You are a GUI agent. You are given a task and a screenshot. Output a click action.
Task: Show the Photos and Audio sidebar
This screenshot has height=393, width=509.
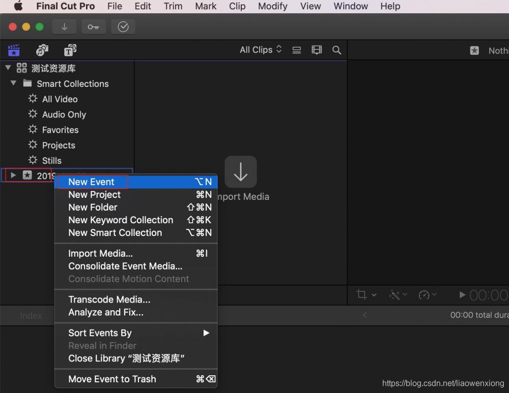pos(42,50)
